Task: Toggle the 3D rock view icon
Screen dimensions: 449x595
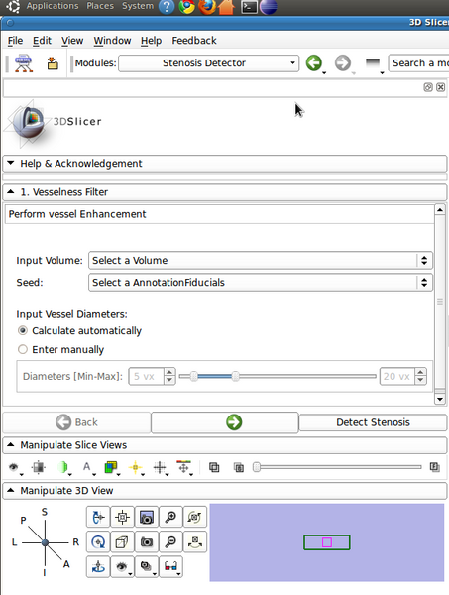Action: pos(195,542)
